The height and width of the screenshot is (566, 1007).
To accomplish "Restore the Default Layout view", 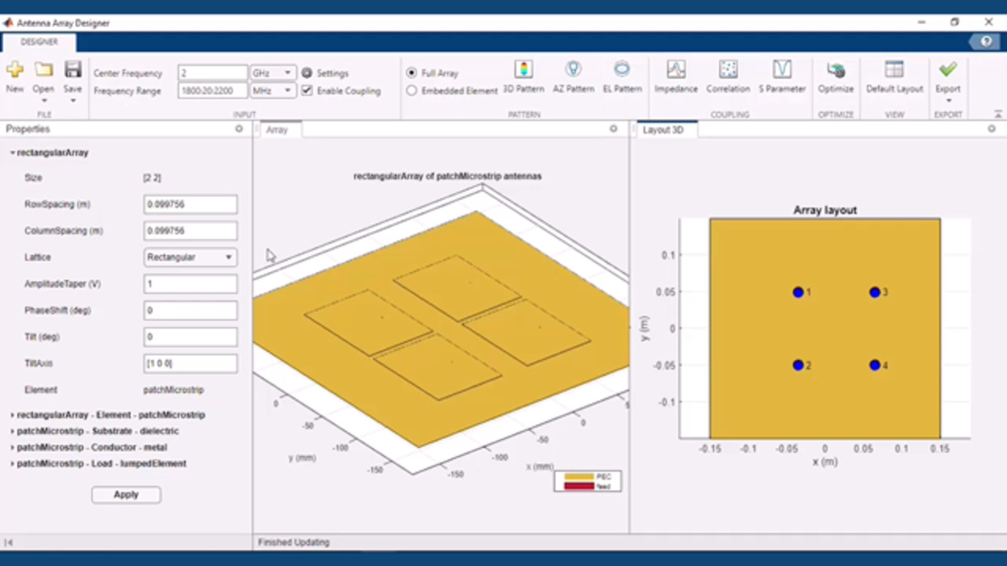I will coord(894,77).
